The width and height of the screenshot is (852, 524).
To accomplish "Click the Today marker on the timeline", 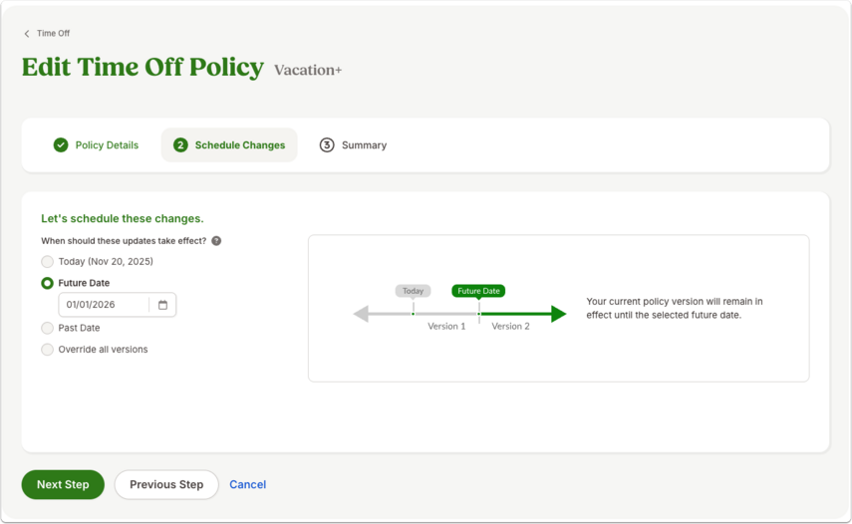I will pos(413,291).
